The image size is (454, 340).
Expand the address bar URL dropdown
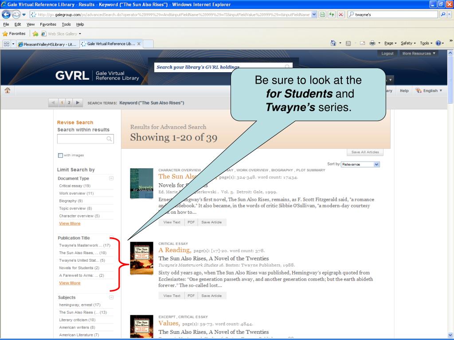314,15
